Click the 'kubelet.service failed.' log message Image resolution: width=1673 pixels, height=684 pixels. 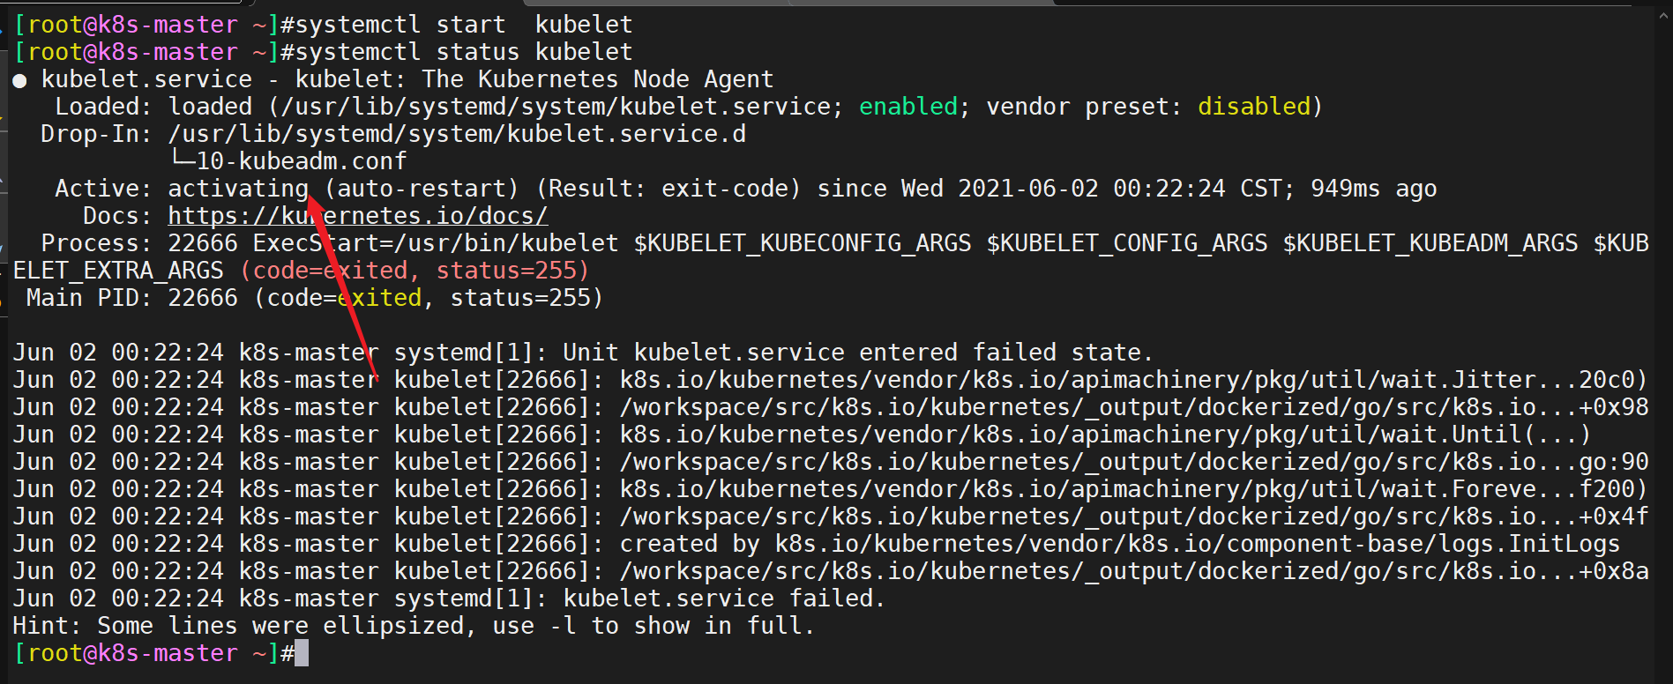tap(724, 598)
